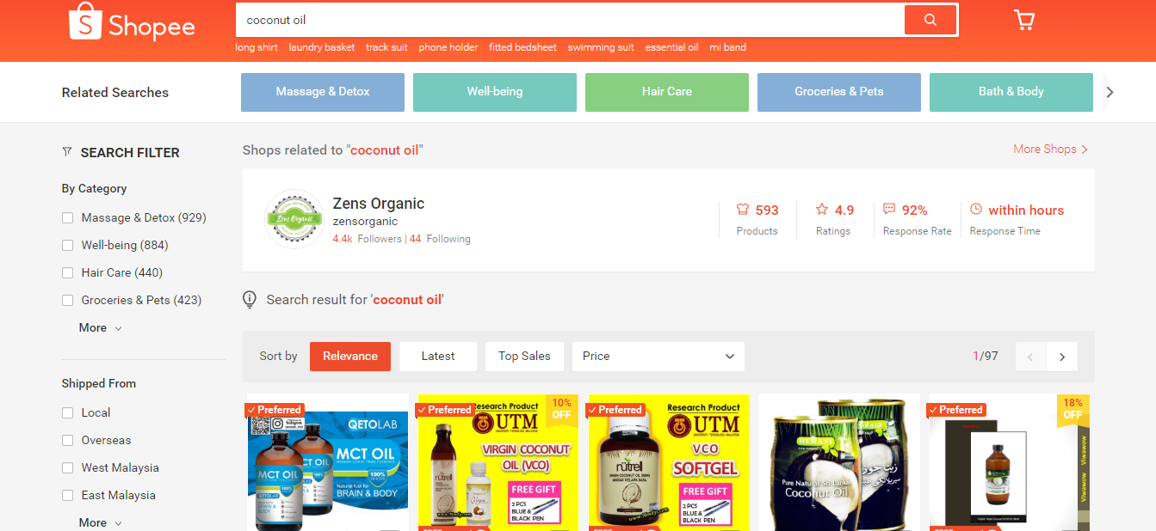Image resolution: width=1156 pixels, height=531 pixels.
Task: Tick the Massage & Detox (929) checkbox
Action: coord(67,218)
